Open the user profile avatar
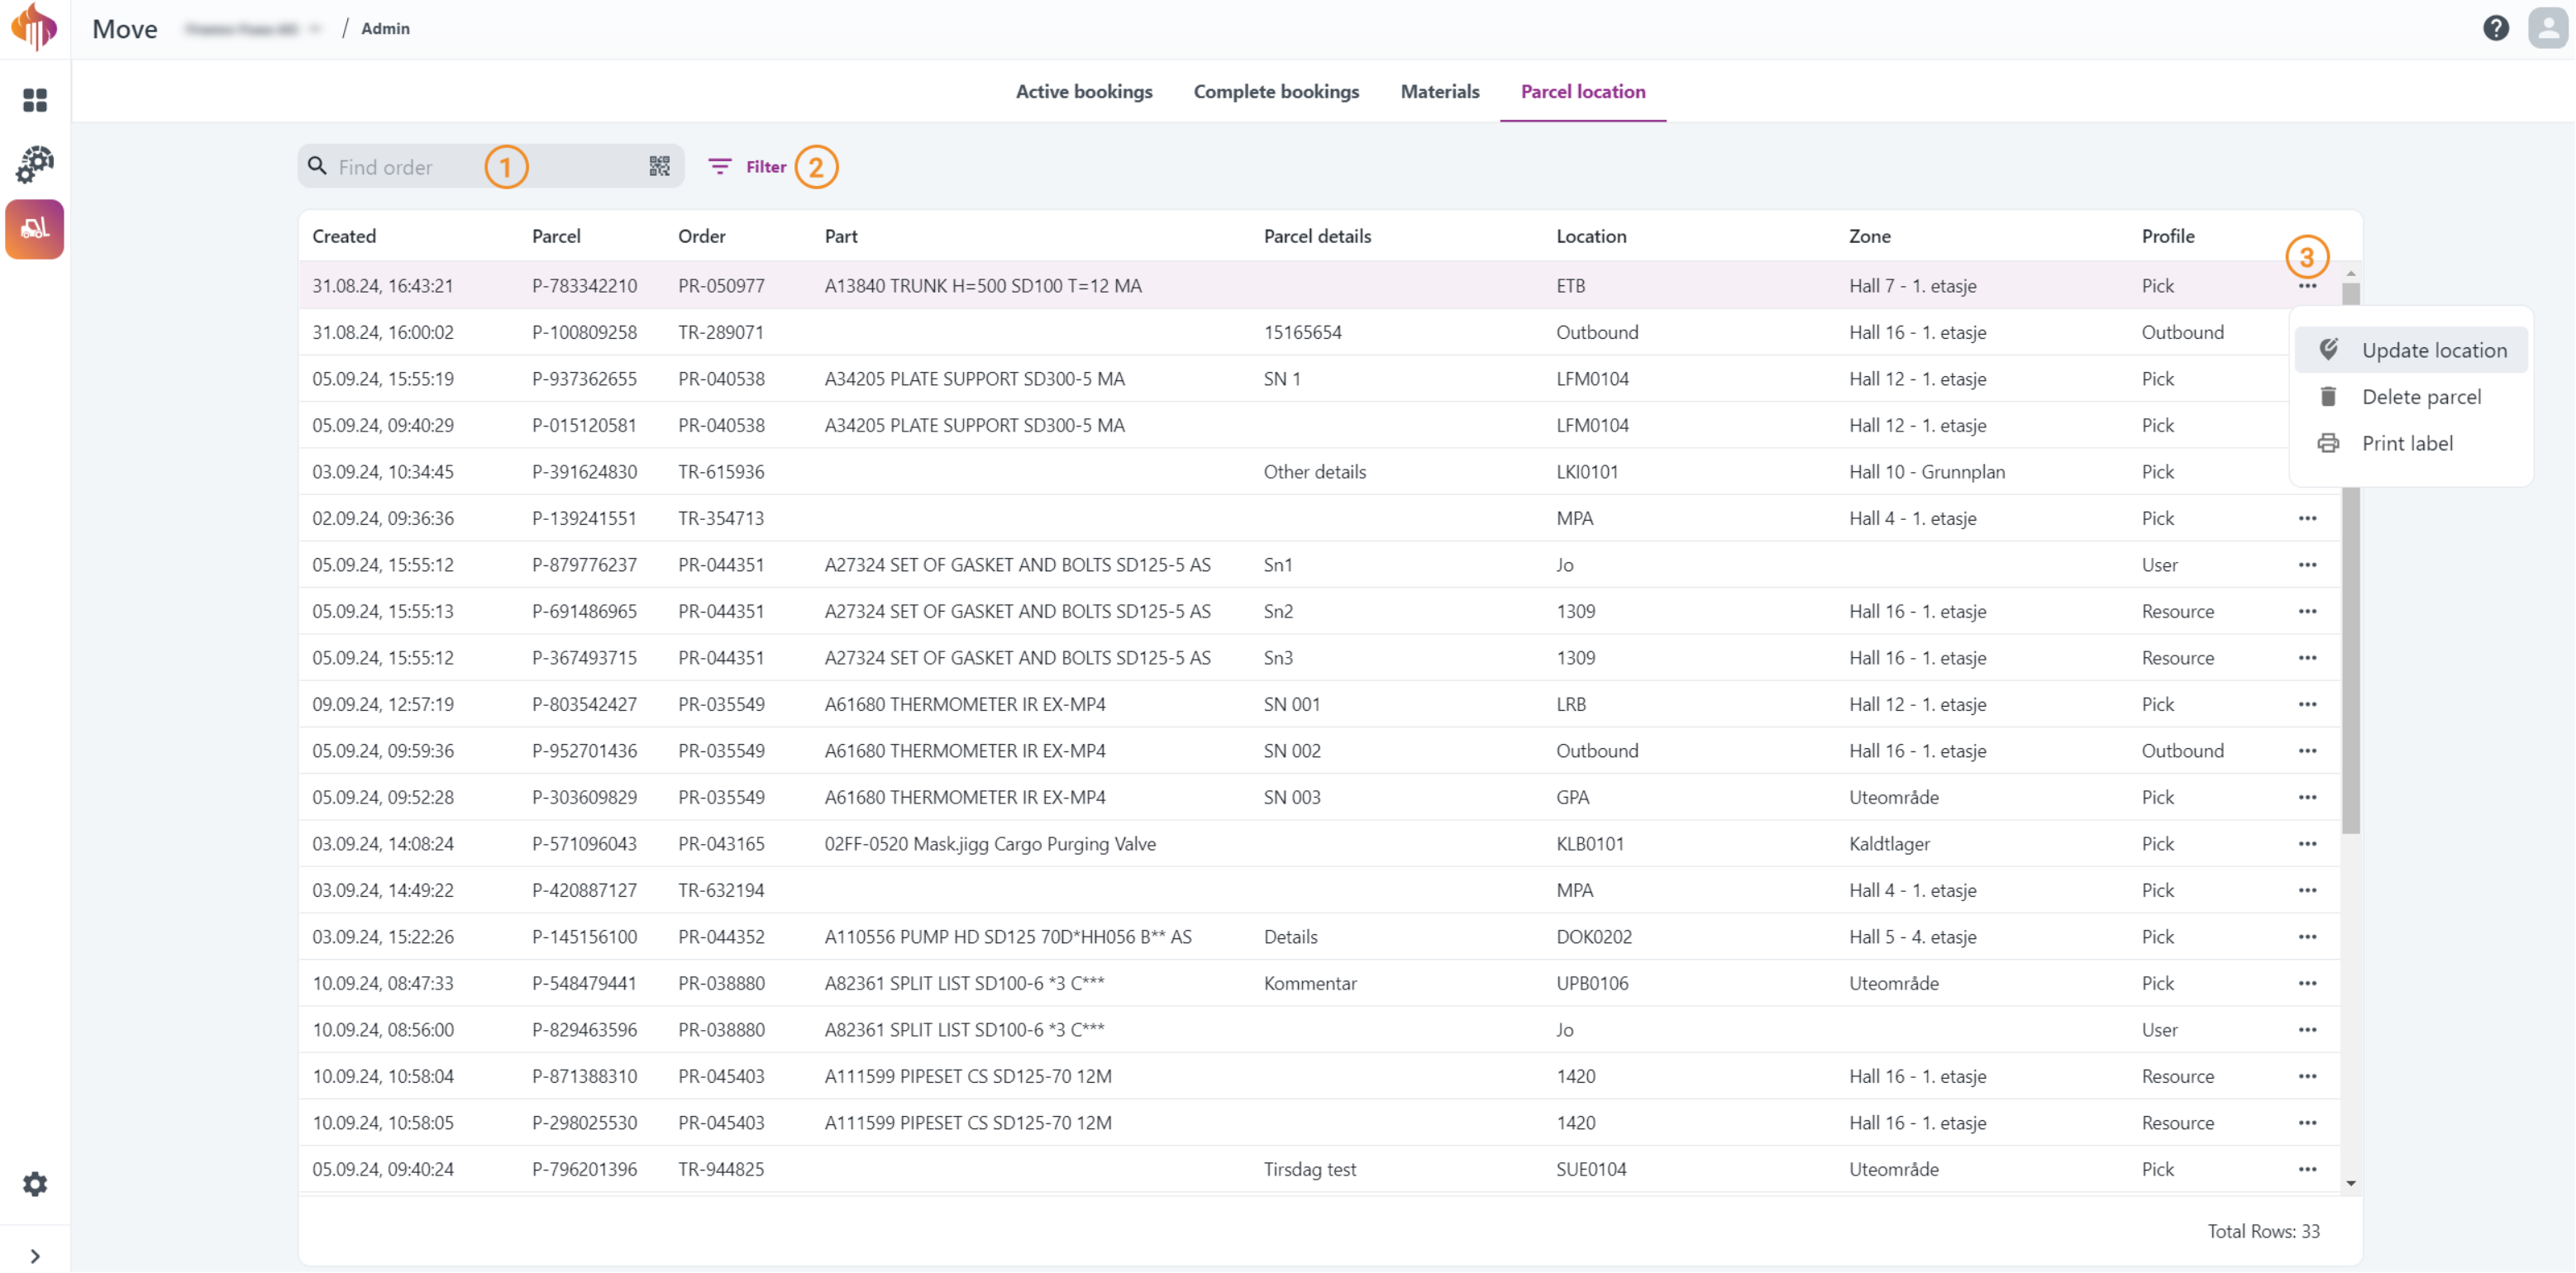Screen dimensions: 2576x1273 point(2547,28)
